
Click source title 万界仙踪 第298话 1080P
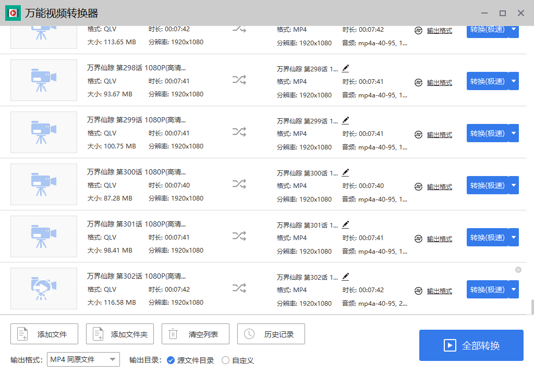tap(137, 68)
